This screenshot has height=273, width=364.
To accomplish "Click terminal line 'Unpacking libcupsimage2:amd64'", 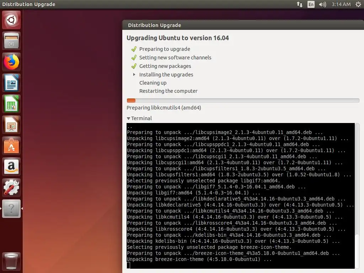I will (x=237, y=138).
